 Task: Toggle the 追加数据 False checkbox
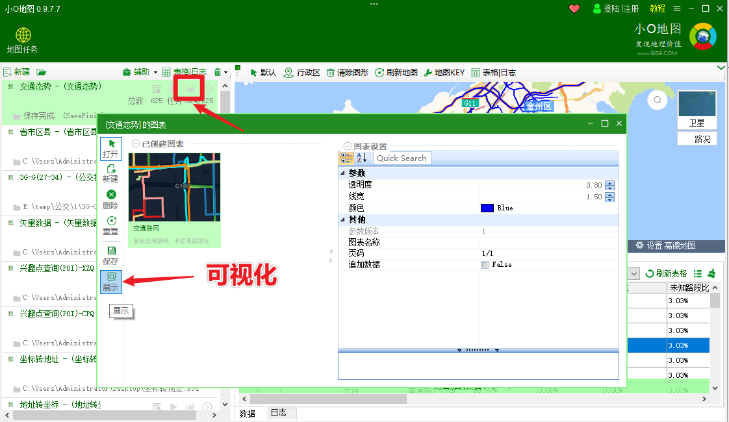coord(485,264)
